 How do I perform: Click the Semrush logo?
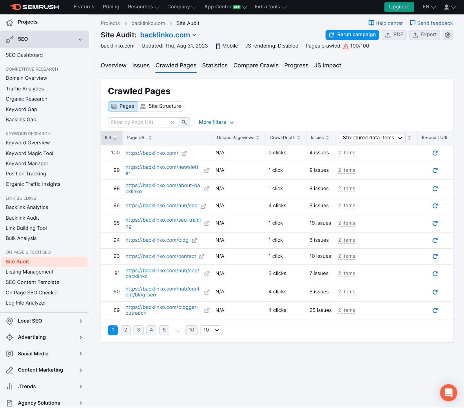(x=35, y=7)
